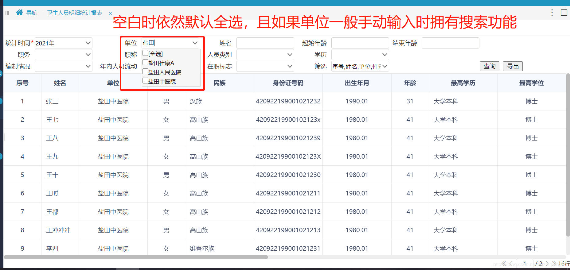Click ID number 420922199001021213
Viewport: 570px width, 270px height.
pos(288,230)
